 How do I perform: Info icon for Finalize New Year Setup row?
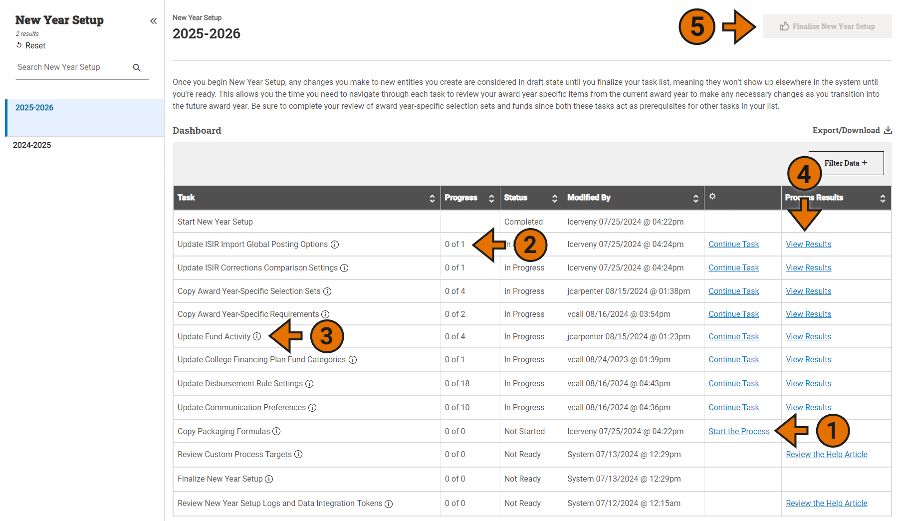coord(269,479)
